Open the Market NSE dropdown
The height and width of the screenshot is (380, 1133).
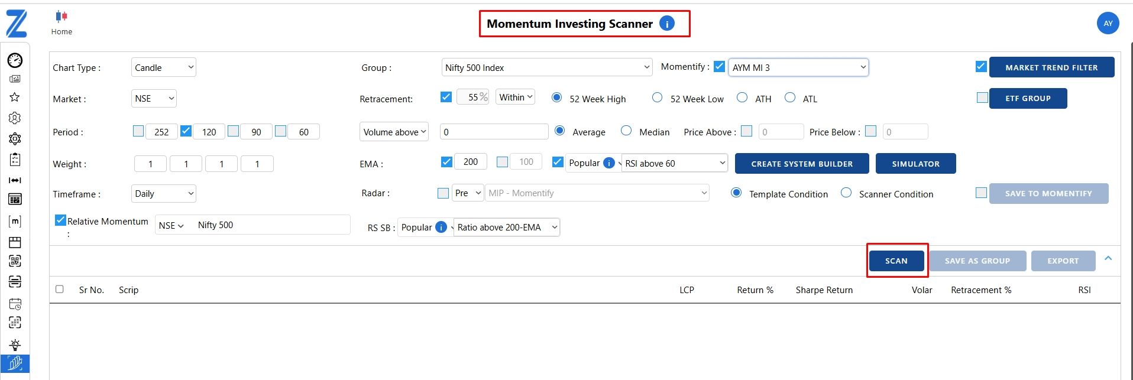point(154,98)
